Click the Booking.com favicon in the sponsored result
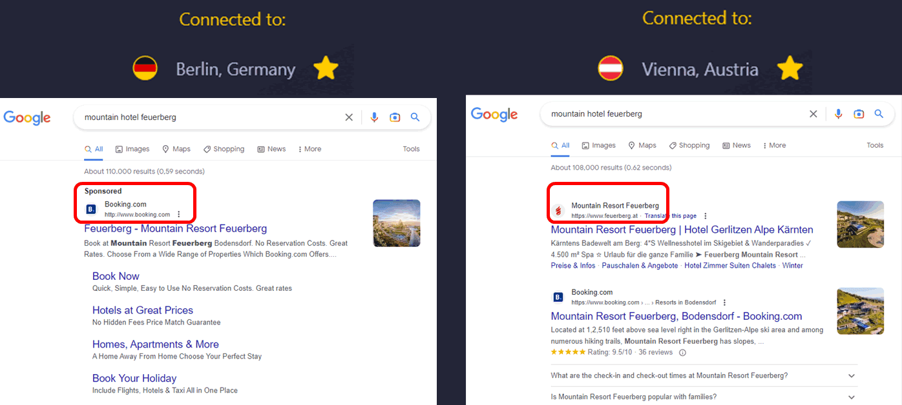902x405 pixels. (x=90, y=209)
